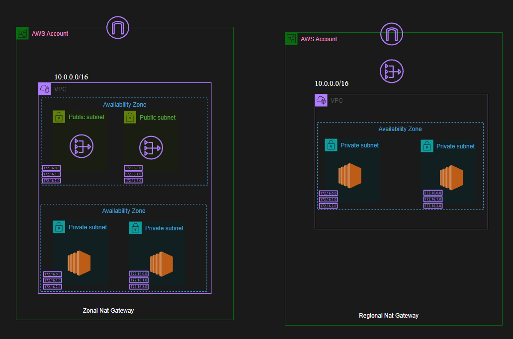Select the EC2 instance in the Zonal right private subnet
Image resolution: width=513 pixels, height=339 pixels.
click(162, 264)
